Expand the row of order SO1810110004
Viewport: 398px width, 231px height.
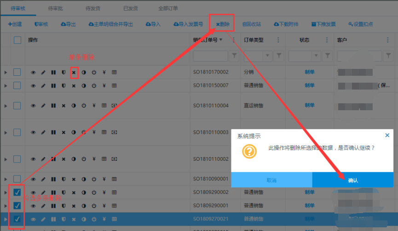(x=6, y=106)
